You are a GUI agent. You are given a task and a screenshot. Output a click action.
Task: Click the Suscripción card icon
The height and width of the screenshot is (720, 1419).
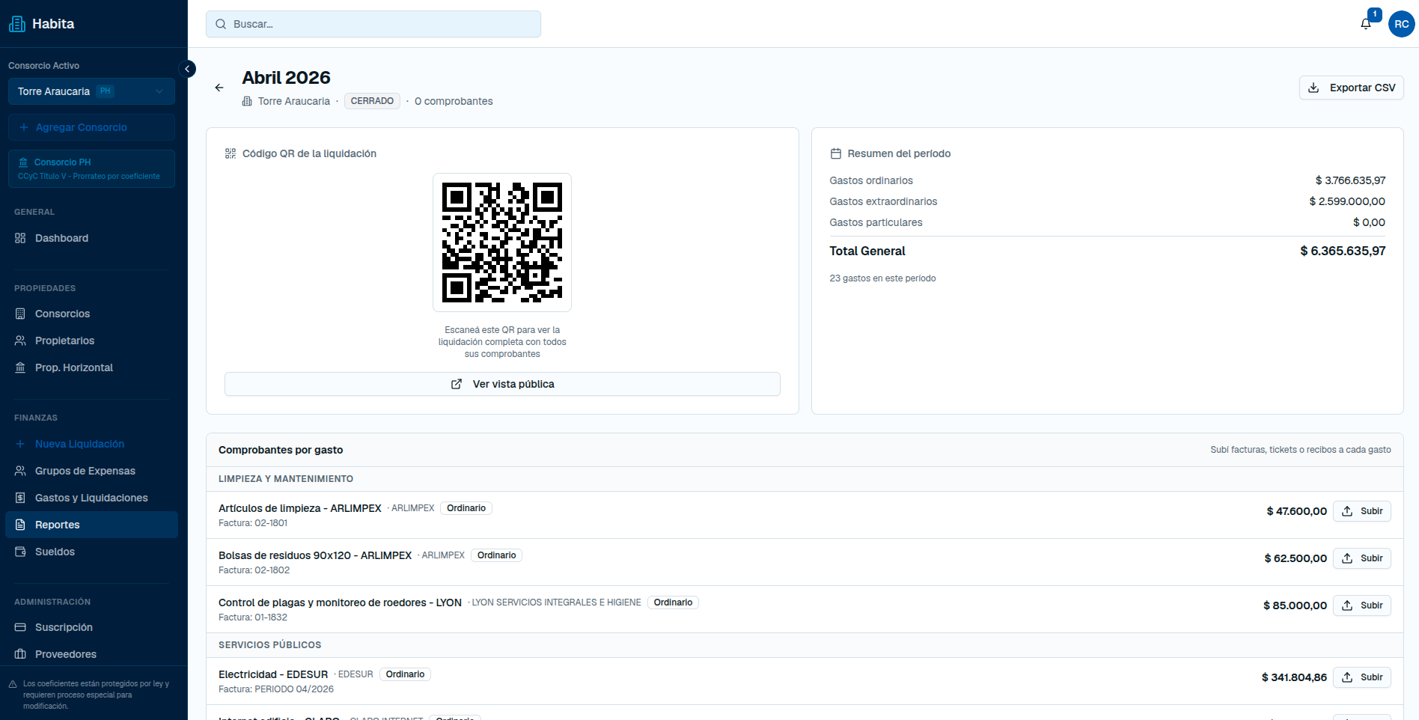pyautogui.click(x=20, y=627)
